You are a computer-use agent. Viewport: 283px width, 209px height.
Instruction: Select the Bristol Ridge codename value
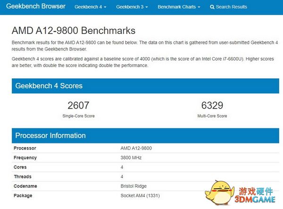(133, 186)
